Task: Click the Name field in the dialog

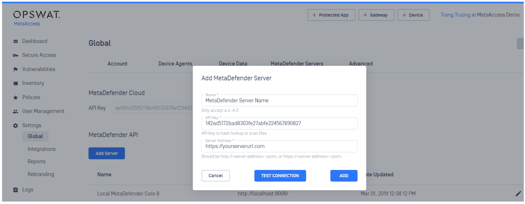Action: pos(280,100)
